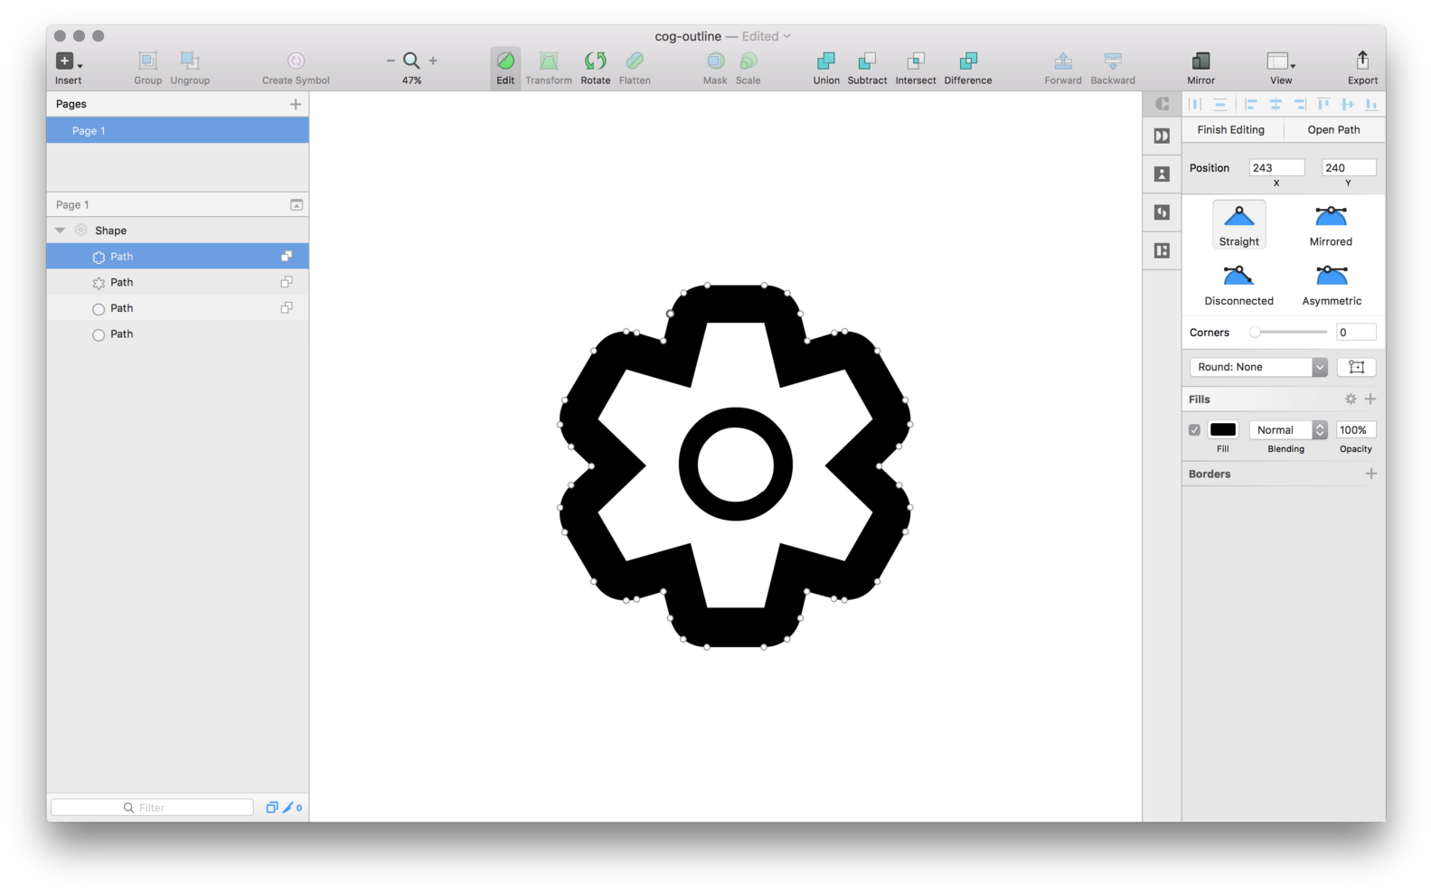The width and height of the screenshot is (1431, 892).
Task: Select the Rotate tool
Action: click(596, 61)
